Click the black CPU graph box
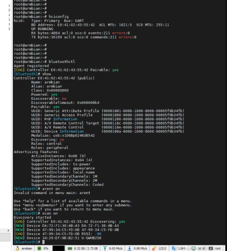Screen dimensions: 227x251 pos(58,248)
